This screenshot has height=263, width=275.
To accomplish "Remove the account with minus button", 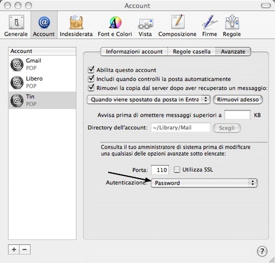I will [25, 249].
